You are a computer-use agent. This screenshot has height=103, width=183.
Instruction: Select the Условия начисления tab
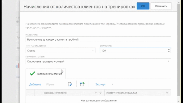click(46, 74)
